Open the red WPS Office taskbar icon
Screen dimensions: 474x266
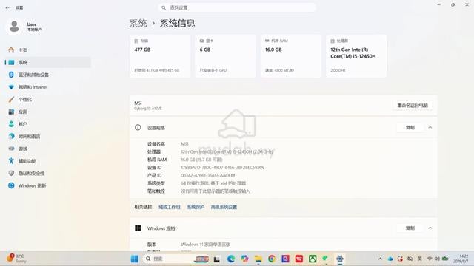(x=299, y=259)
